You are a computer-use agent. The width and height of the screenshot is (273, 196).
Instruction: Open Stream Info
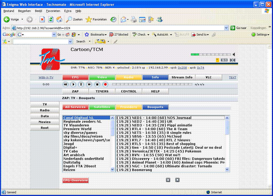click(182, 77)
